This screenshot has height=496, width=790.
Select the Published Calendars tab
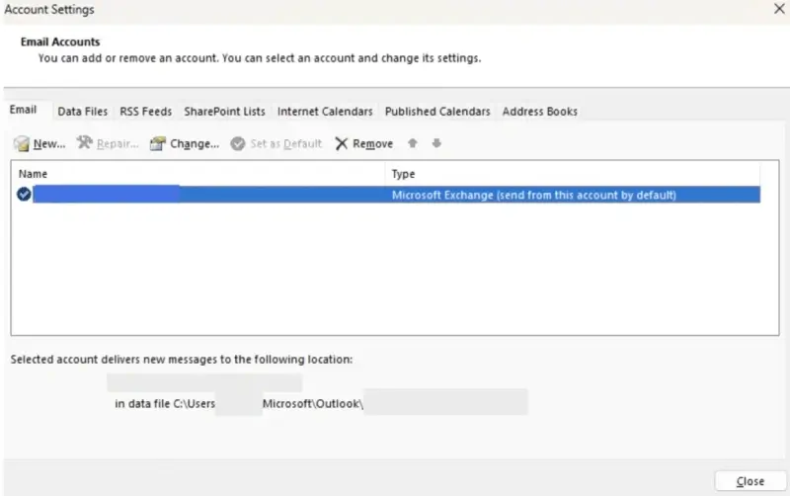pyautogui.click(x=437, y=112)
